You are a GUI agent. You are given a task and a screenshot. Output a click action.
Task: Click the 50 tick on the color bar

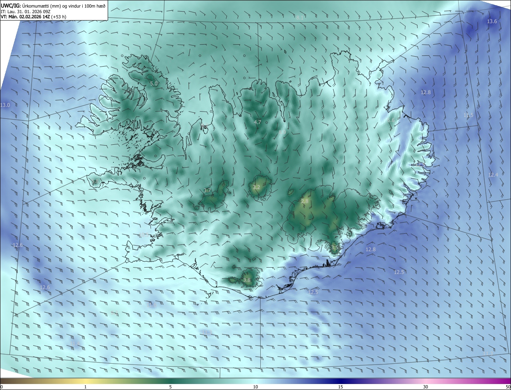[508, 387]
